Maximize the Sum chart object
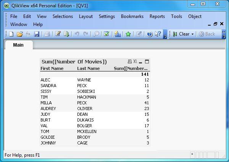The height and width of the screenshot is (162, 229). 147,62
